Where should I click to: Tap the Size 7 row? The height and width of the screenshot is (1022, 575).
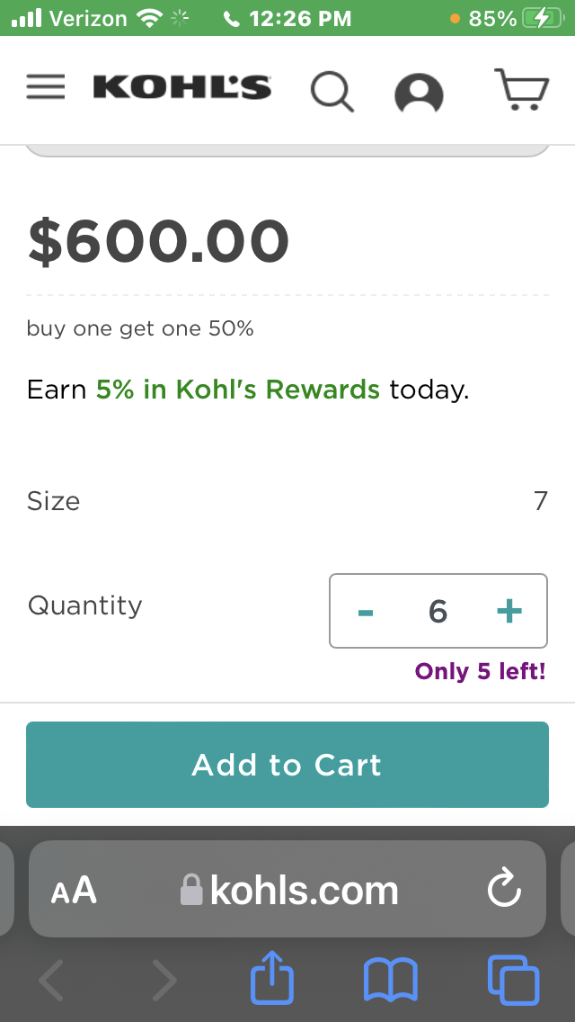click(x=287, y=501)
